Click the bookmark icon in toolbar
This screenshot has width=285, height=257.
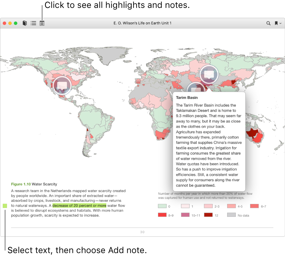coord(276,23)
